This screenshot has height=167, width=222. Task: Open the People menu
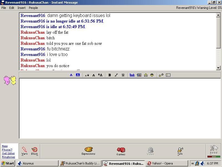tap(33, 8)
